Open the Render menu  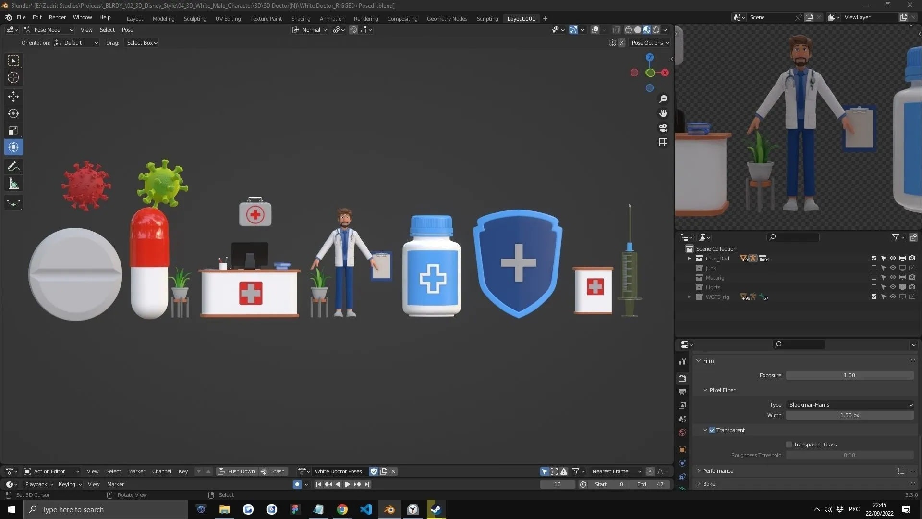pos(57,17)
